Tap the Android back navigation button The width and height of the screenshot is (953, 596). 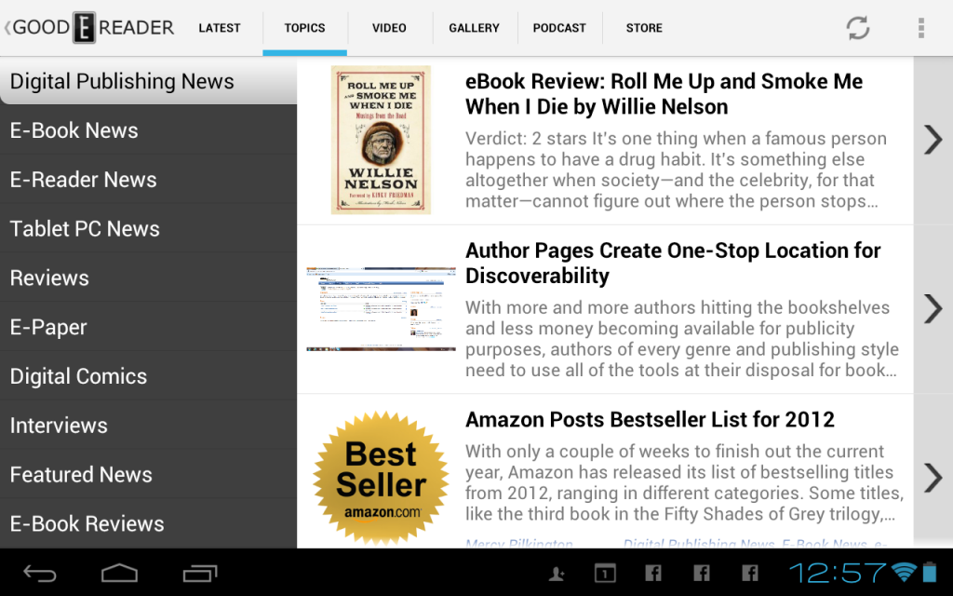pyautogui.click(x=40, y=574)
